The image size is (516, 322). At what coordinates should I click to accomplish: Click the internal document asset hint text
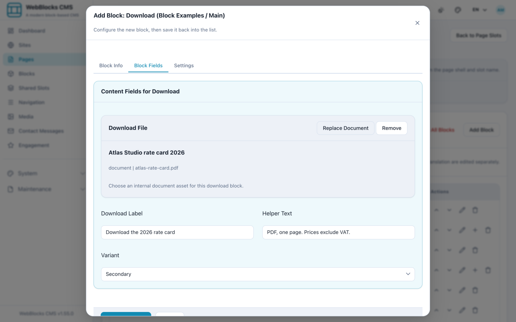tap(176, 186)
